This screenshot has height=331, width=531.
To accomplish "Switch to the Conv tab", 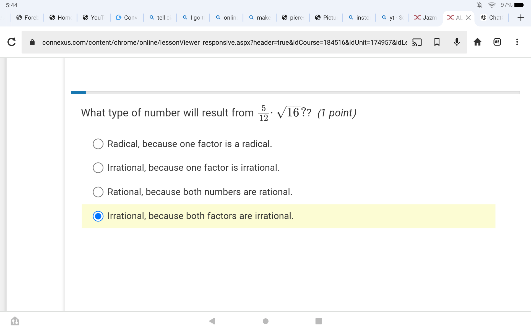I will pos(127,18).
